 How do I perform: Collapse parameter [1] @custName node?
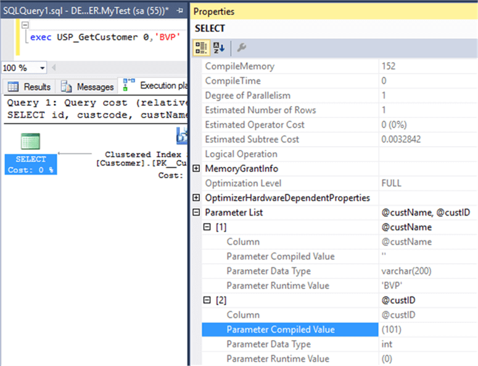pyautogui.click(x=208, y=227)
